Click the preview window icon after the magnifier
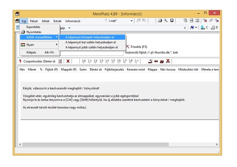The image size is (237, 167). pyautogui.click(x=172, y=21)
